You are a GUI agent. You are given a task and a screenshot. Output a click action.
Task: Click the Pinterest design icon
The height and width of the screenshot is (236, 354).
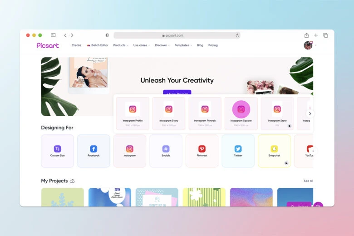click(x=202, y=149)
